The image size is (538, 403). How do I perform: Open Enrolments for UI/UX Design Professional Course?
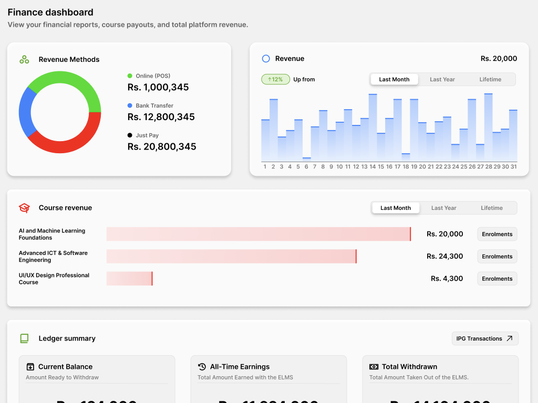pos(497,279)
